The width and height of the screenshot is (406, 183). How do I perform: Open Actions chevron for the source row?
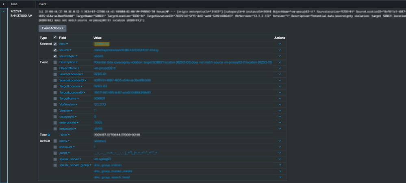pyautogui.click(x=280, y=50)
